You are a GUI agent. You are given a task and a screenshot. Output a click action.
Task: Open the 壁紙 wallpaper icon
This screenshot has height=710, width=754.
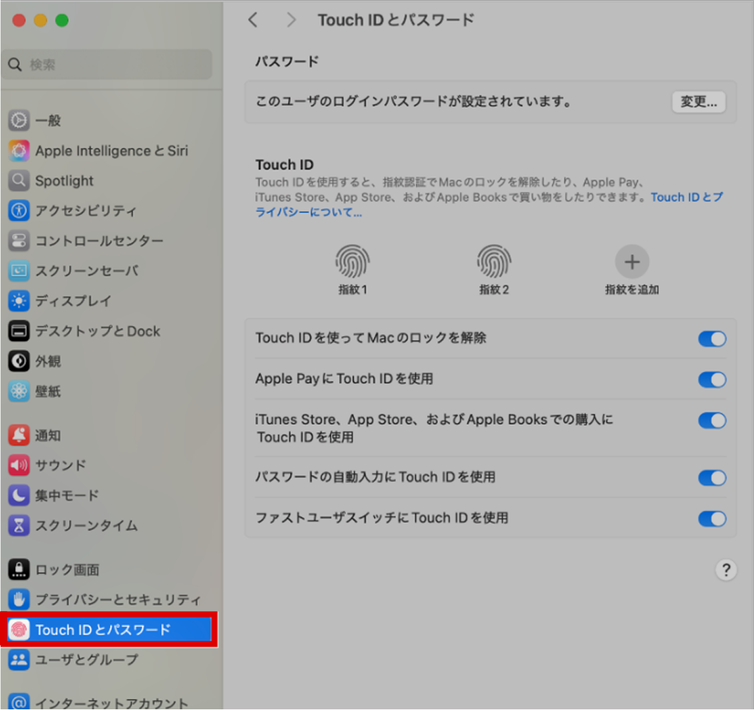pyautogui.click(x=19, y=391)
